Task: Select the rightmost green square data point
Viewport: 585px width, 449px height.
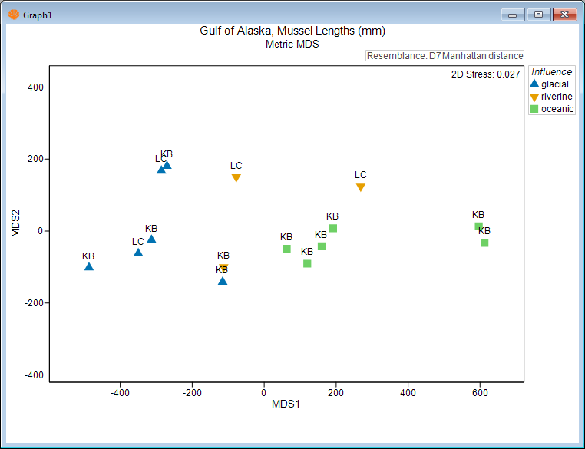Action: (484, 243)
